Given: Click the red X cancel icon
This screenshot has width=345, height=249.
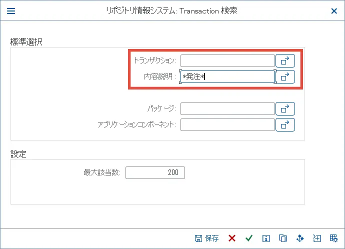Looking at the screenshot, I should click(x=232, y=238).
